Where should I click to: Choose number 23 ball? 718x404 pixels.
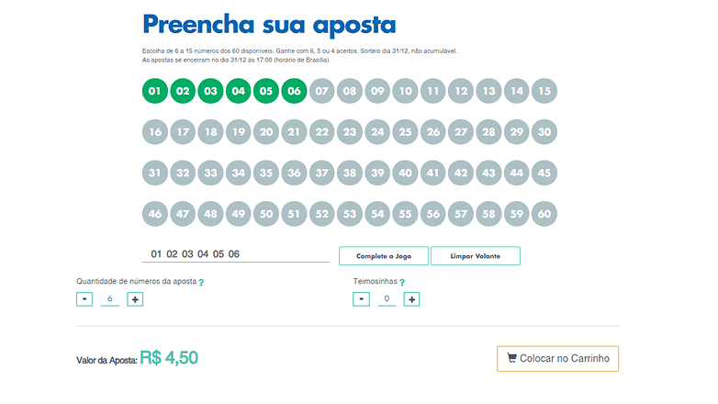click(350, 132)
